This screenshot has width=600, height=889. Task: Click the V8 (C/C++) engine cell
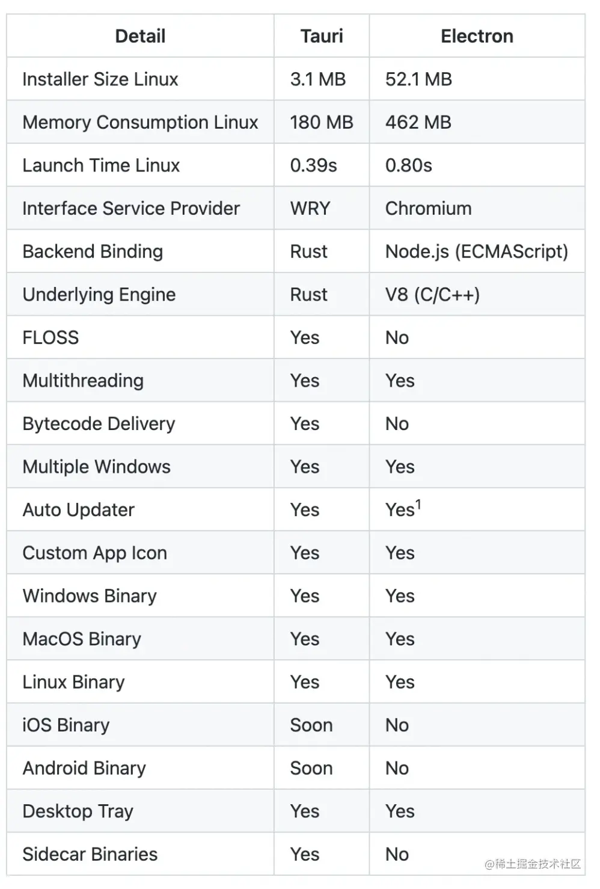click(433, 295)
